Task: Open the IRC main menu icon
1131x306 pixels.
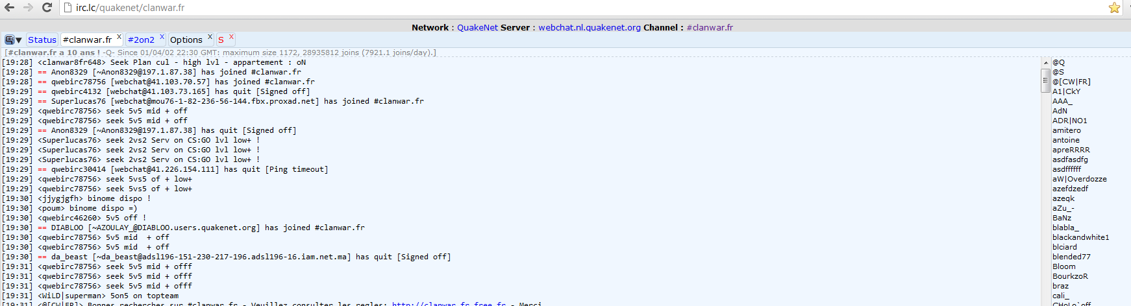Action: point(13,40)
